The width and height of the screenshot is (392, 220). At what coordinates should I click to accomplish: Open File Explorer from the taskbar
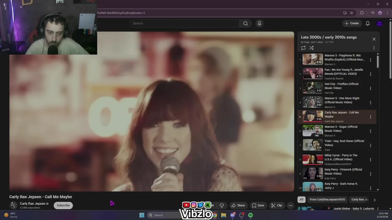click(224, 215)
